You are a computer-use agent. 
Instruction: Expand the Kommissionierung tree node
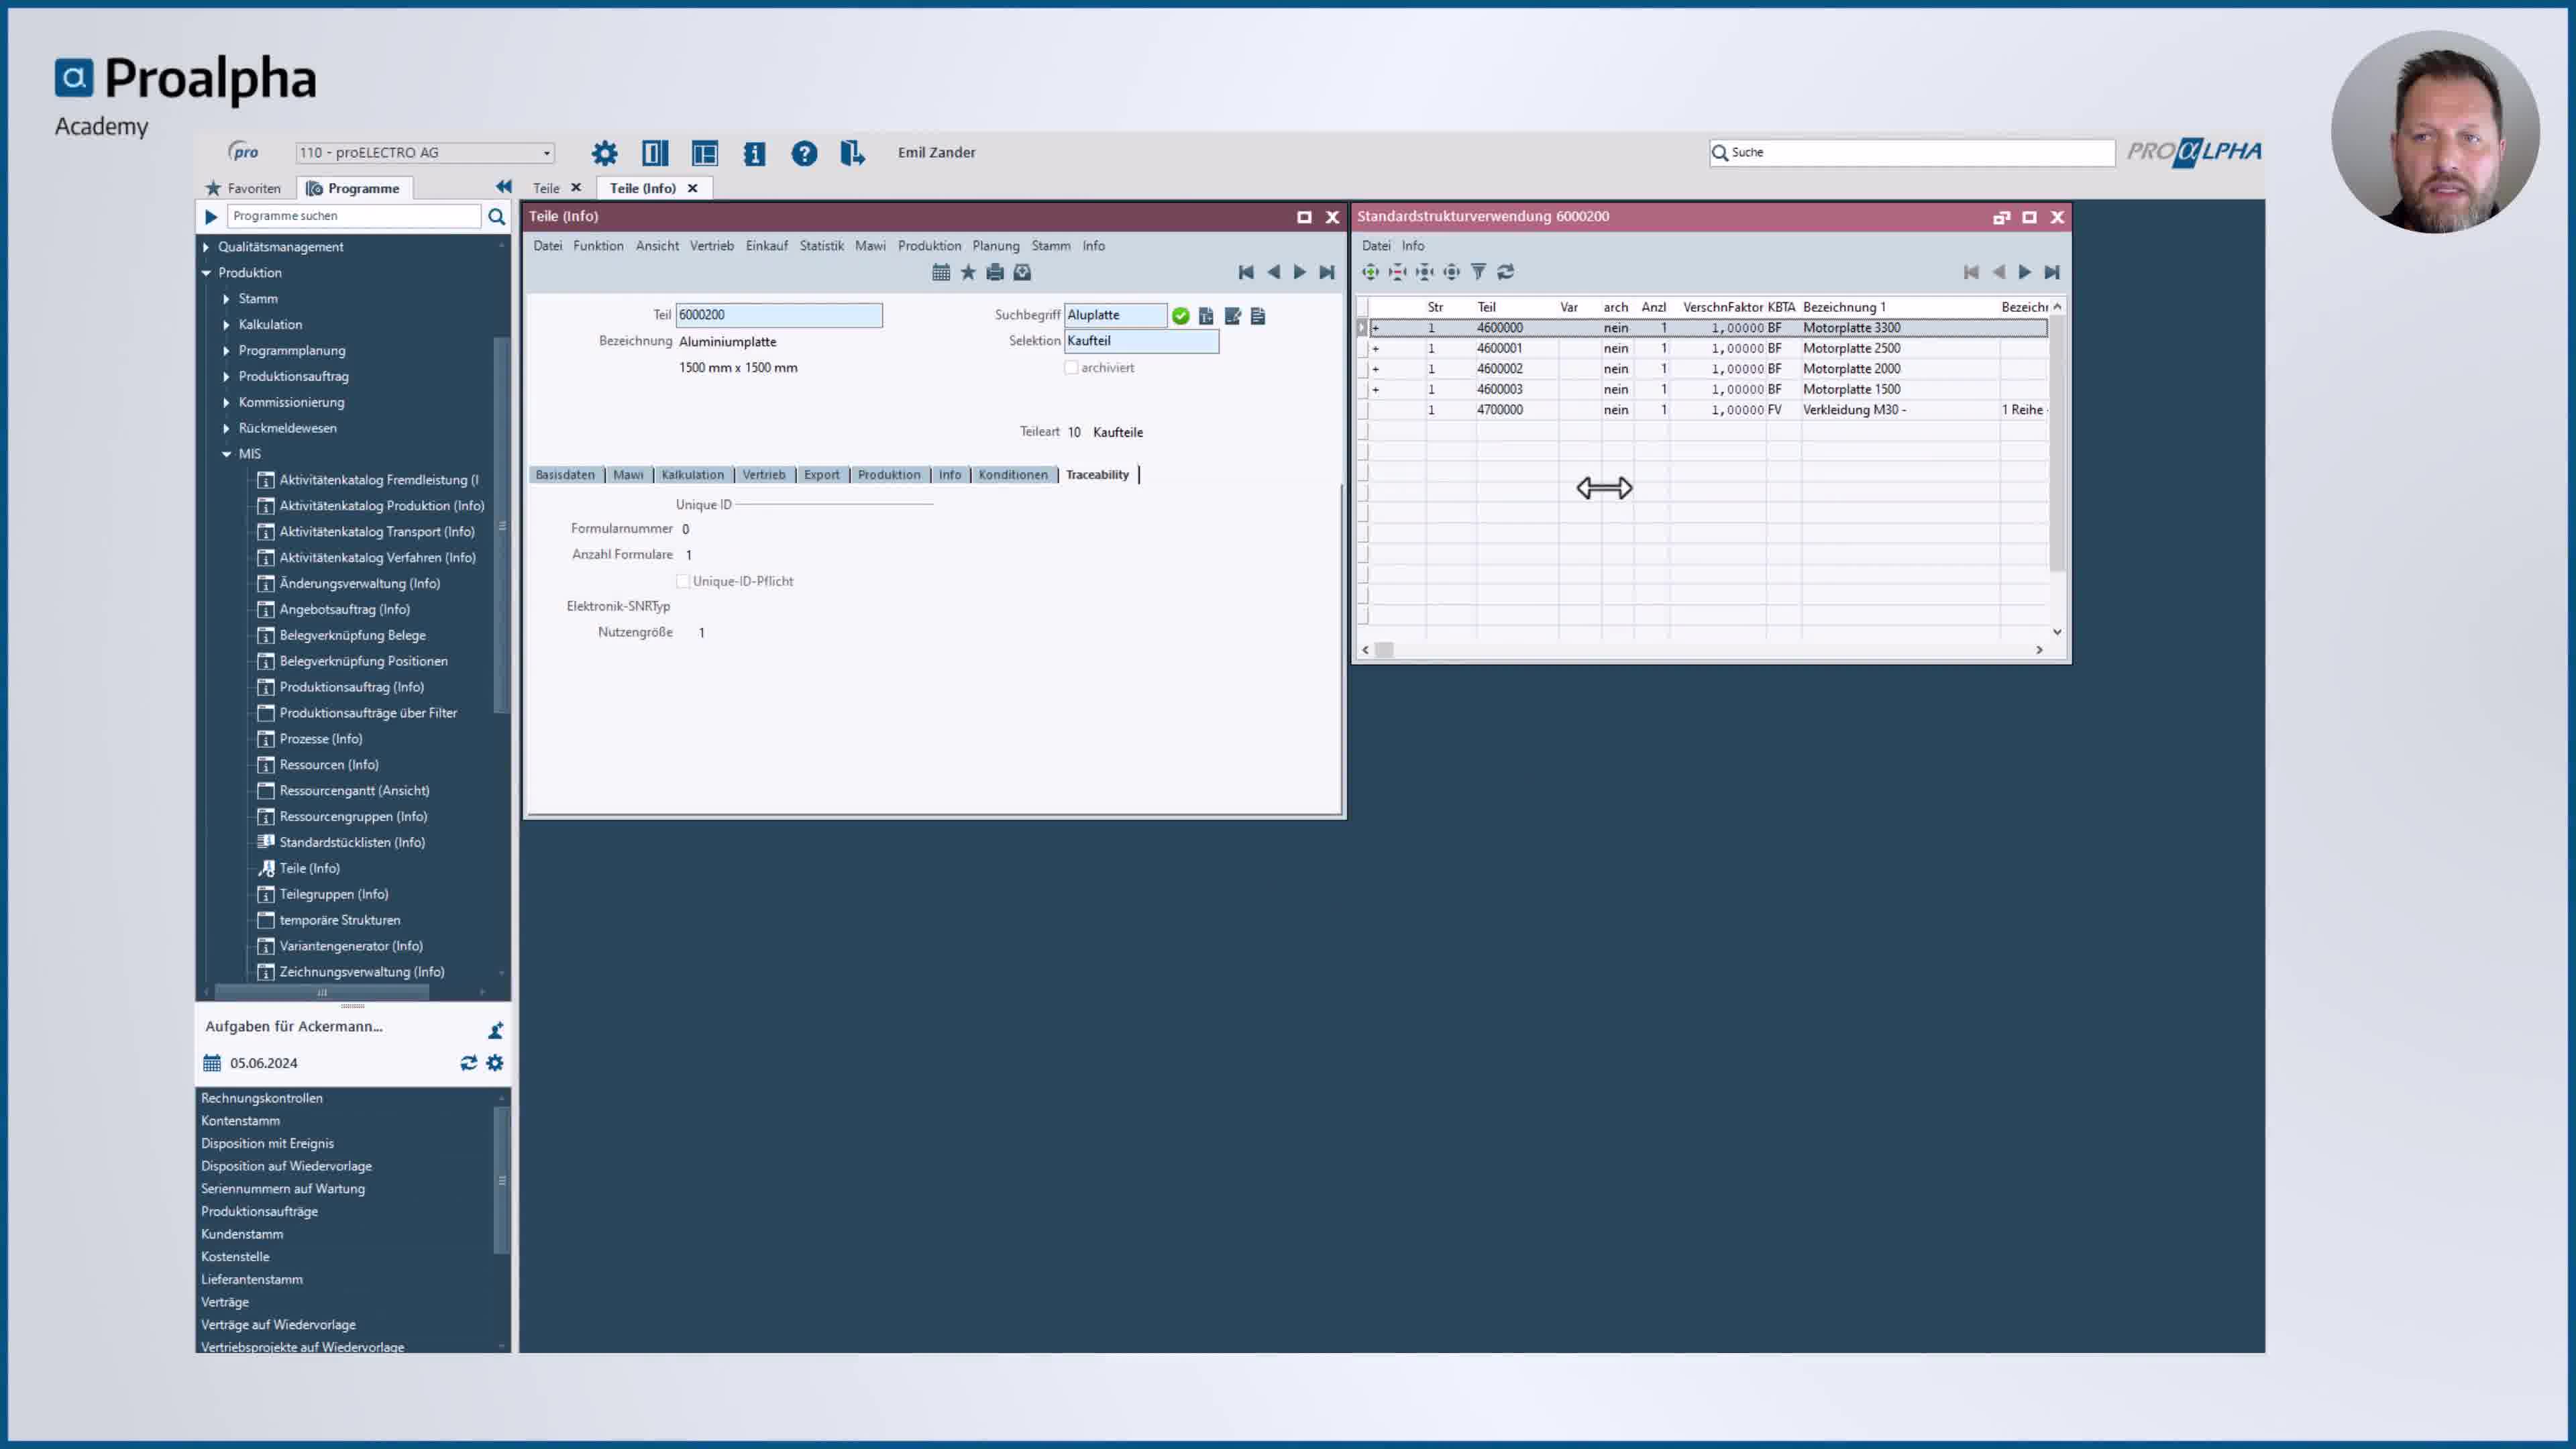[x=226, y=402]
